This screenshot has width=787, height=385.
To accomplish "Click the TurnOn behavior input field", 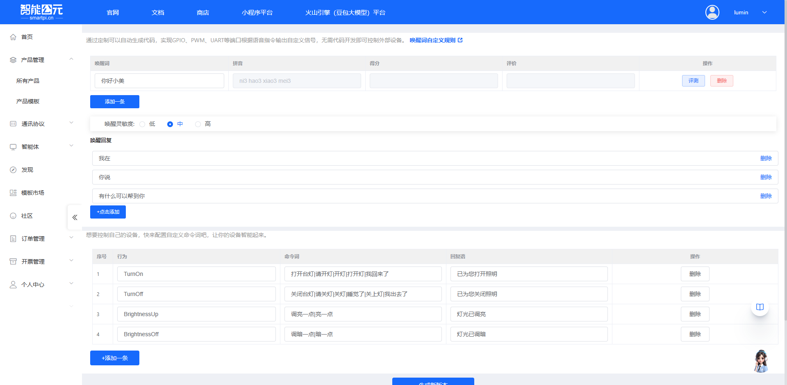I will pos(196,274).
